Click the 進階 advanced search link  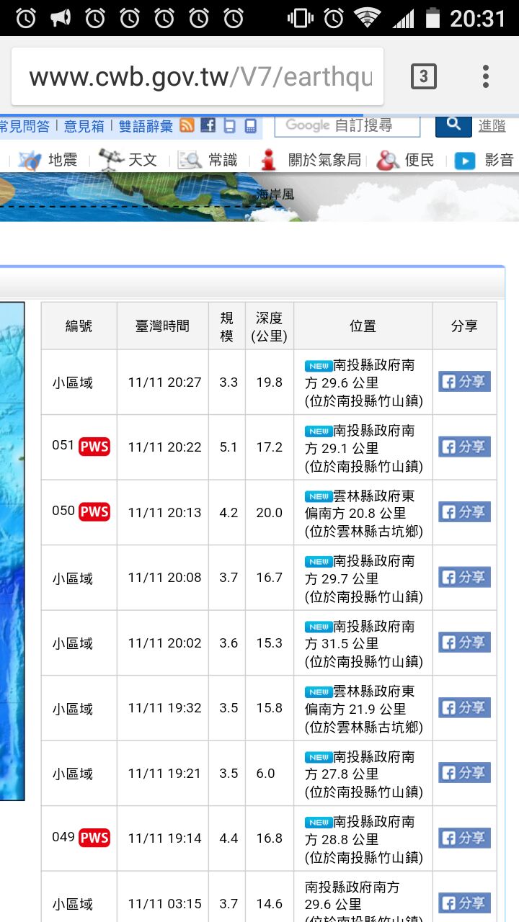pos(492,125)
